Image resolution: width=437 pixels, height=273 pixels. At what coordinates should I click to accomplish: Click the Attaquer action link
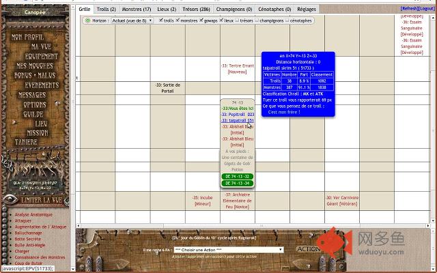(23, 220)
